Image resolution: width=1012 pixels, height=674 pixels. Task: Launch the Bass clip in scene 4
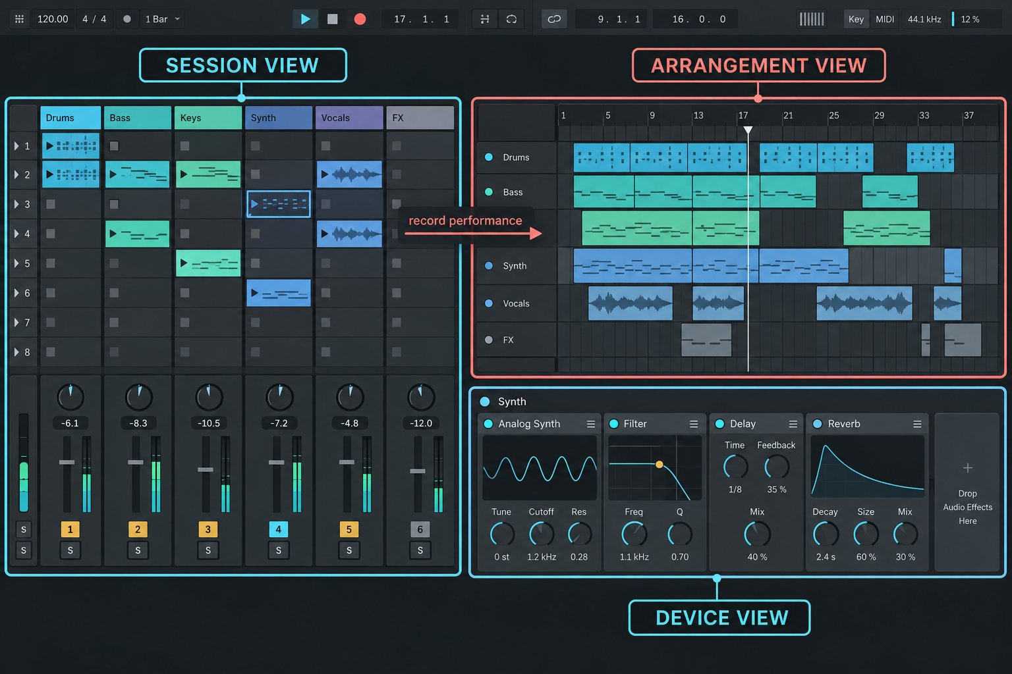(x=113, y=234)
